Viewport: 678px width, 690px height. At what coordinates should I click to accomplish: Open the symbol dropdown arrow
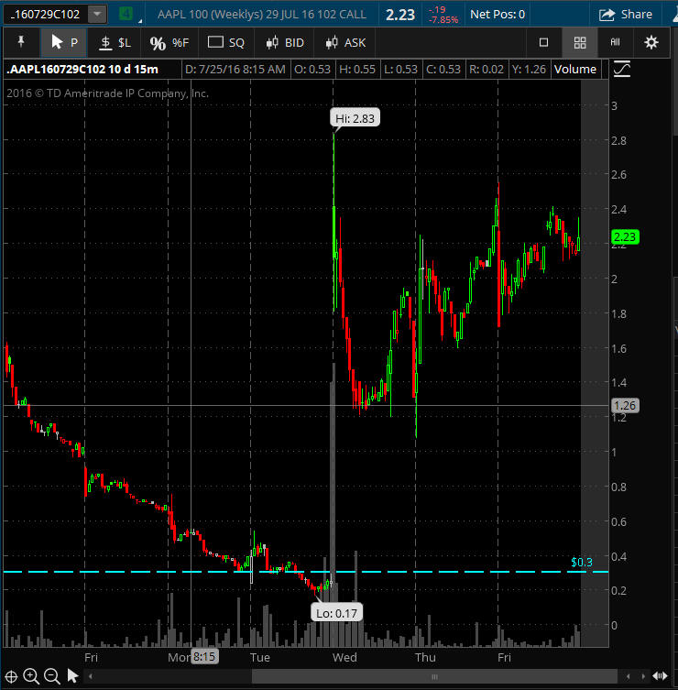tap(97, 15)
